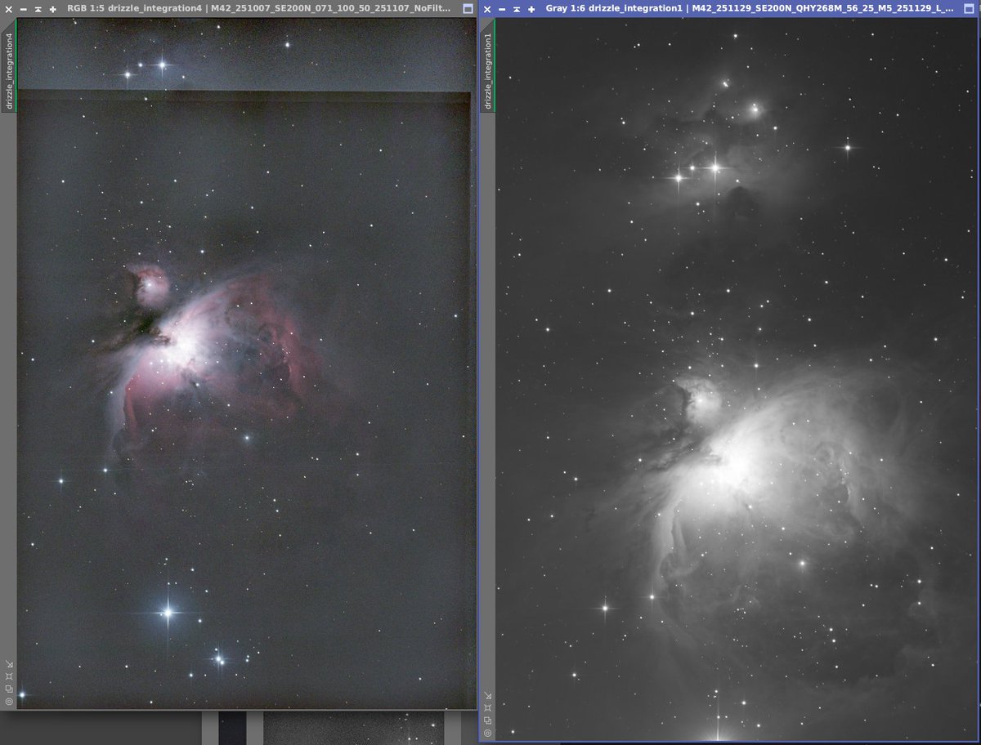Screen dimensions: 981x745
Task: Click the blue square icon in the drizzle_integration1 title bar
Action: point(970,9)
